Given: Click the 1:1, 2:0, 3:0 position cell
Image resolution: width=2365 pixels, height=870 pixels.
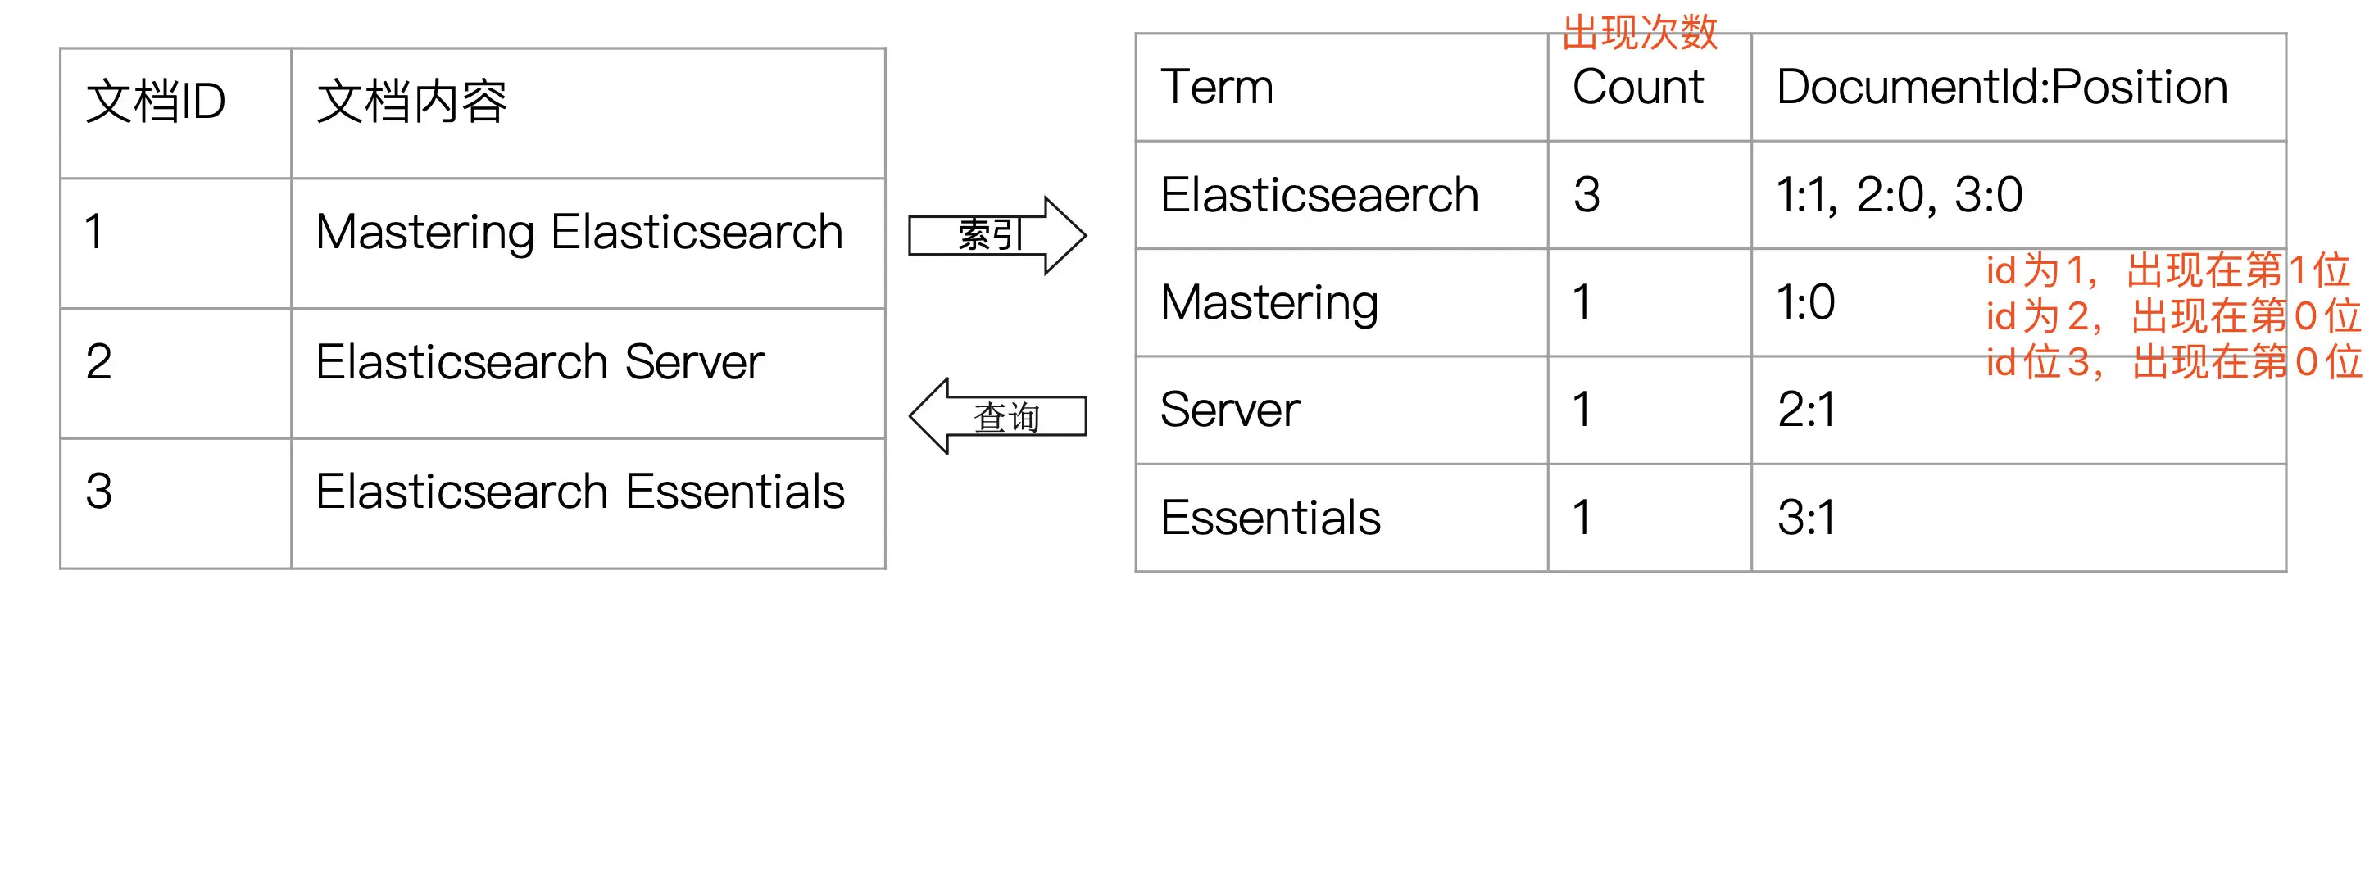Looking at the screenshot, I should pos(2019,194).
